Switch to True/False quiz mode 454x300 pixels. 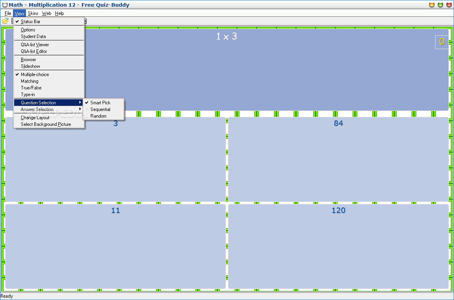tap(49, 88)
